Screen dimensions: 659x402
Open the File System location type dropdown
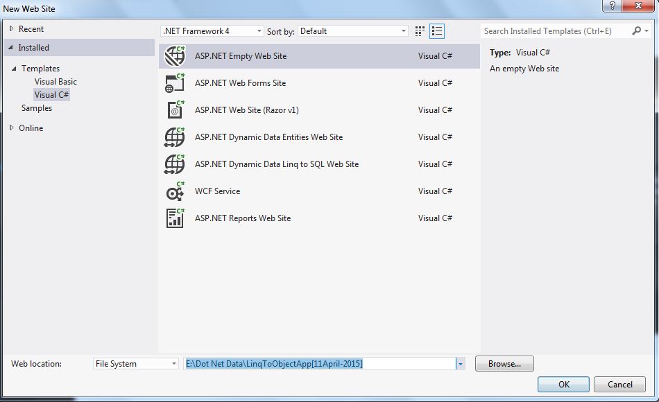pyautogui.click(x=136, y=364)
